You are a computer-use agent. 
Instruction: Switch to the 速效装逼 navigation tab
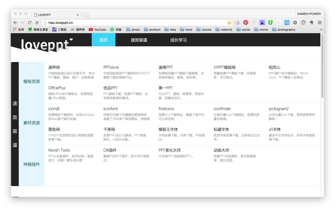point(139,40)
